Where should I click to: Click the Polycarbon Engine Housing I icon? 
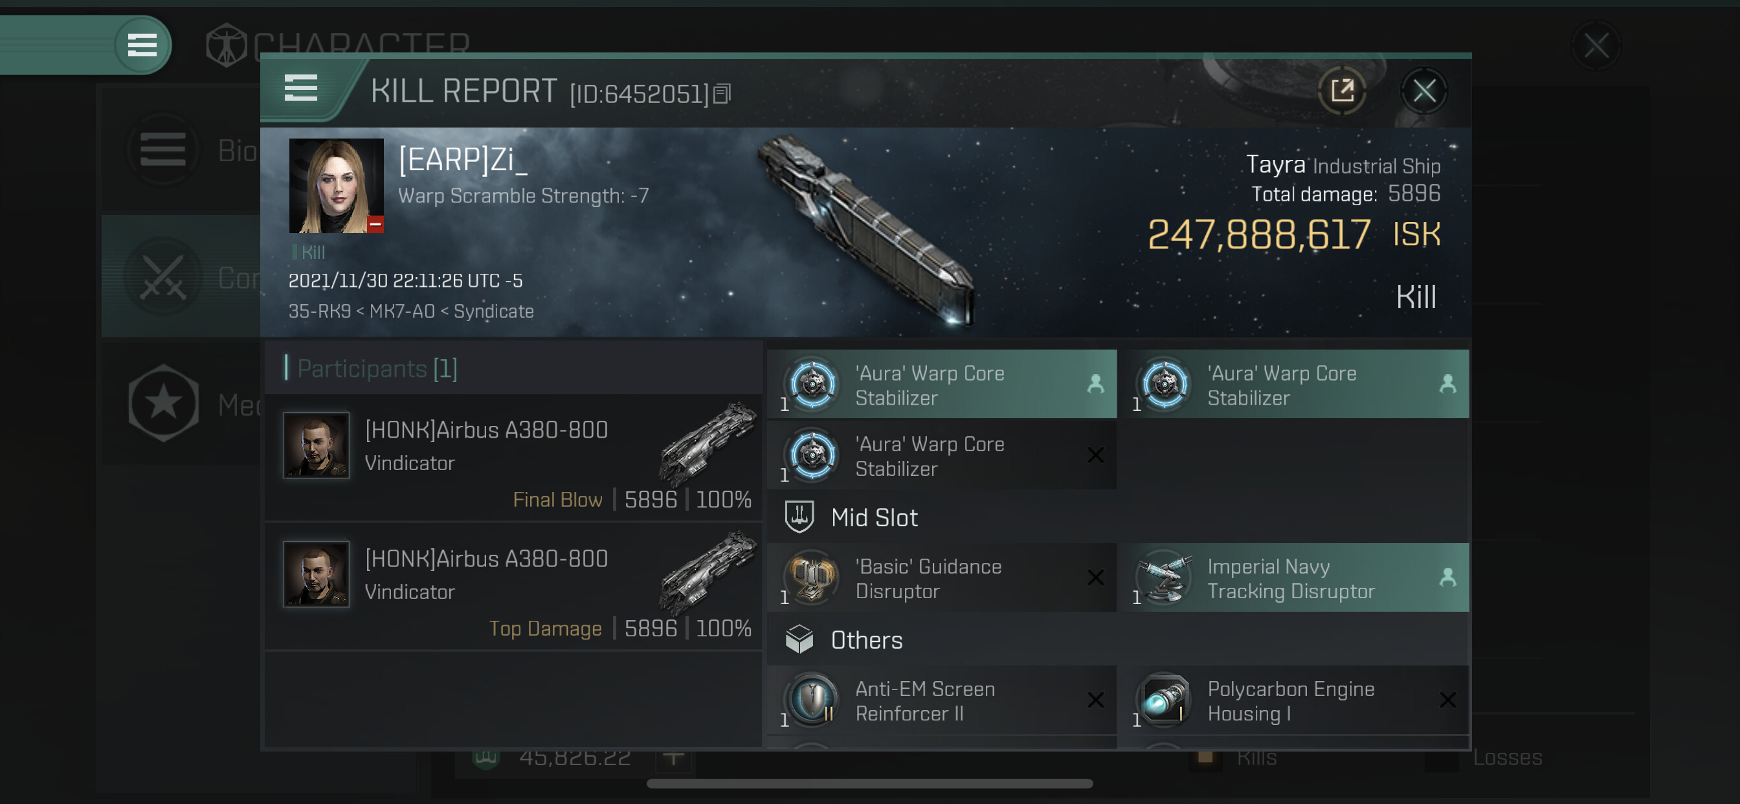point(1165,700)
